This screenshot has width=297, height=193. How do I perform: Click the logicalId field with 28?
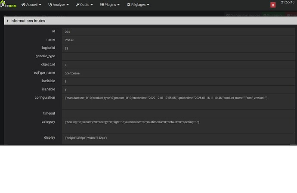tap(178, 48)
